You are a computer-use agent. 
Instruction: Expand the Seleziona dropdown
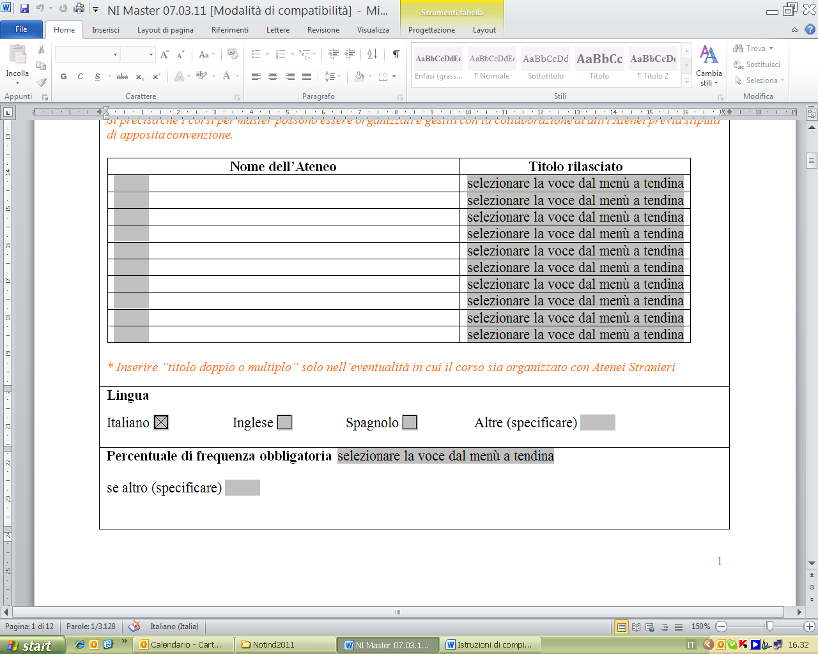tap(759, 80)
